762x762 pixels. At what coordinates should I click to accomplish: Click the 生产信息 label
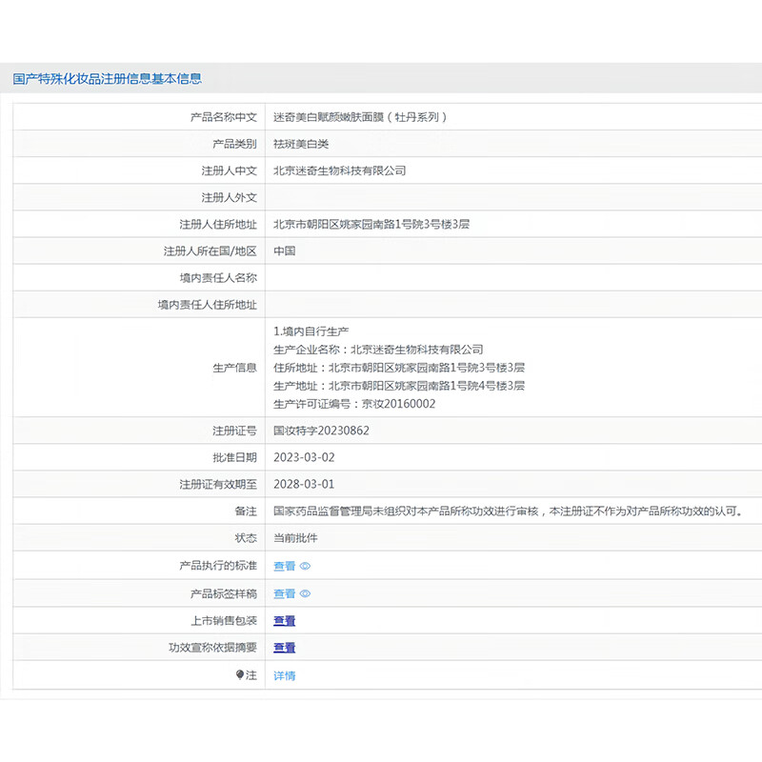[x=234, y=368]
